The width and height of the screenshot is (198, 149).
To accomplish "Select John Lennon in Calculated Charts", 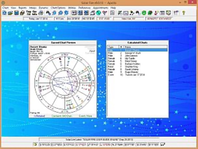I will [130, 55].
